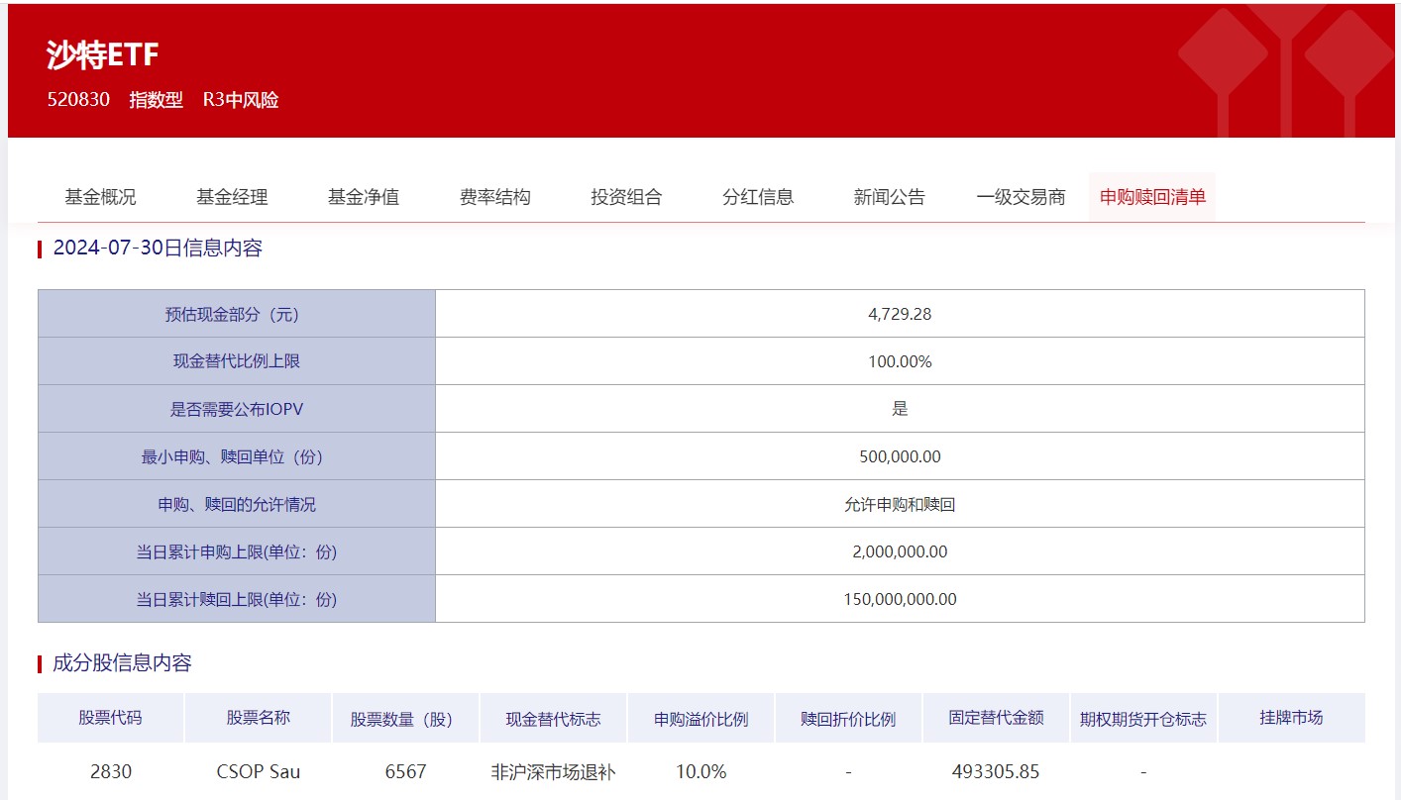Viewport: 1401px width, 800px height.
Task: Click the 现金替代标志 column header
Action: 553,719
